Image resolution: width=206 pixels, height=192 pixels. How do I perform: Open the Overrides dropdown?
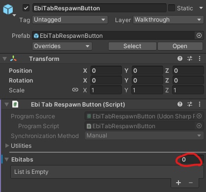click(x=62, y=46)
